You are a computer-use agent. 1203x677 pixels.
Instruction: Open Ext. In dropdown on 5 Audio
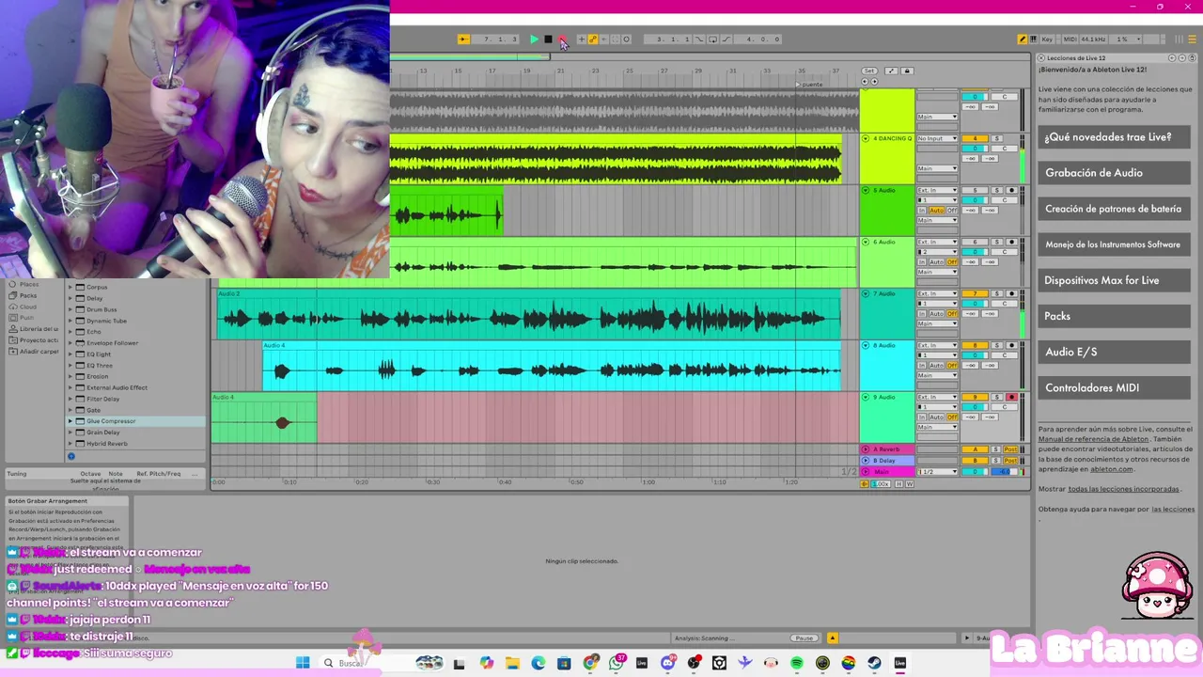click(937, 190)
